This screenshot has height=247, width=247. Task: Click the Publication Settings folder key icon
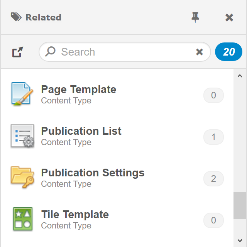tap(22, 178)
